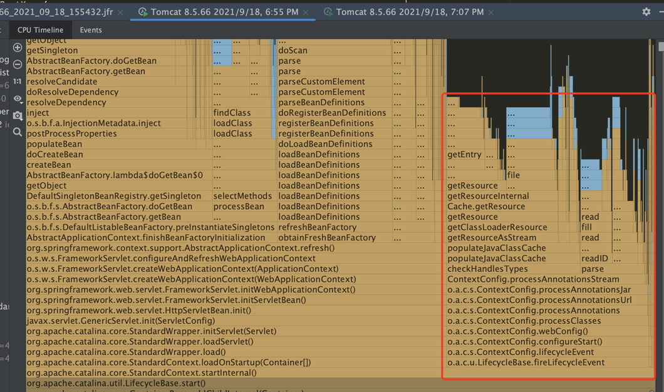Click the AbstractApplicationContext.finishBeanFactoryInitialization frame
The height and width of the screenshot is (392, 664).
click(x=146, y=238)
